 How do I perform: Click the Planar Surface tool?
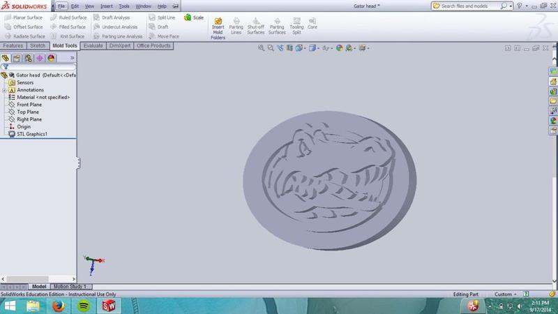tap(24, 17)
